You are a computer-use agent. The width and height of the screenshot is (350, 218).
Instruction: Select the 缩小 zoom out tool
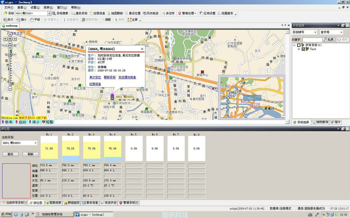22,20
